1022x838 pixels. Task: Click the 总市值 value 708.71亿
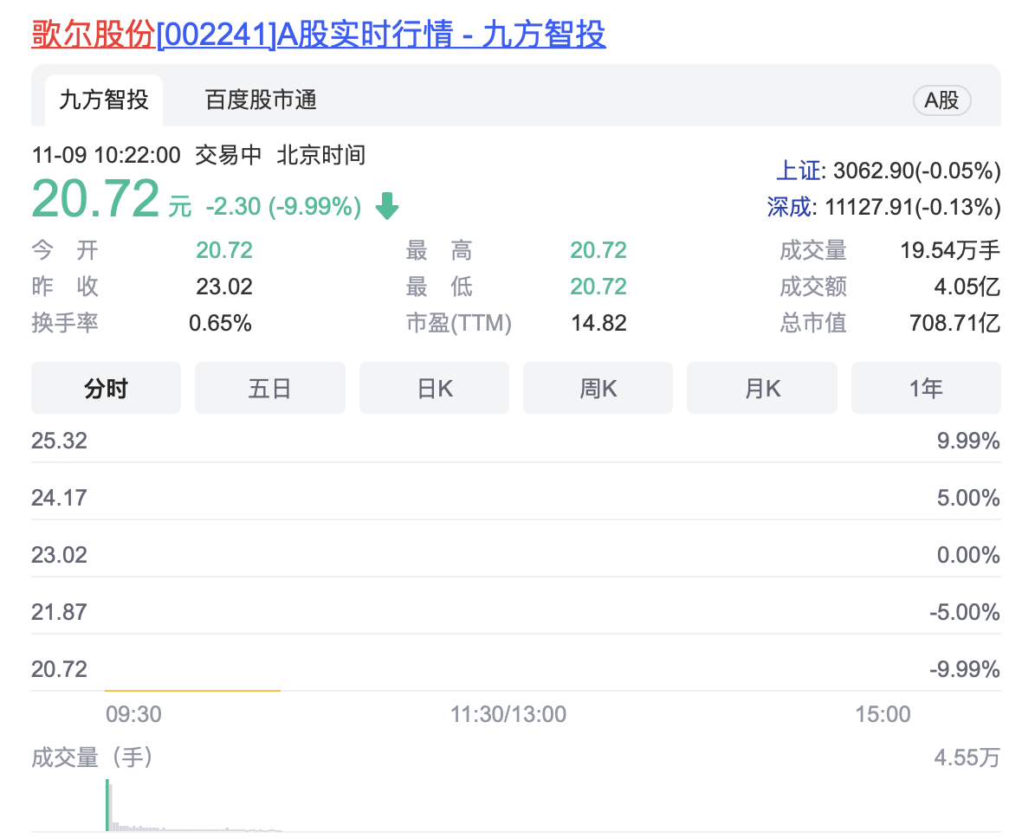click(x=954, y=324)
